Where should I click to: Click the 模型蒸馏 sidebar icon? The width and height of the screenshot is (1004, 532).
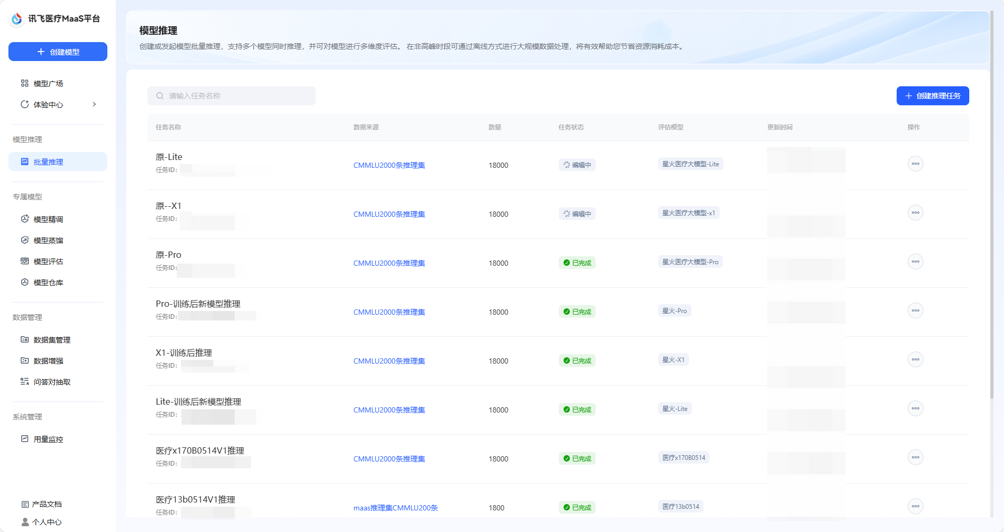coord(25,240)
